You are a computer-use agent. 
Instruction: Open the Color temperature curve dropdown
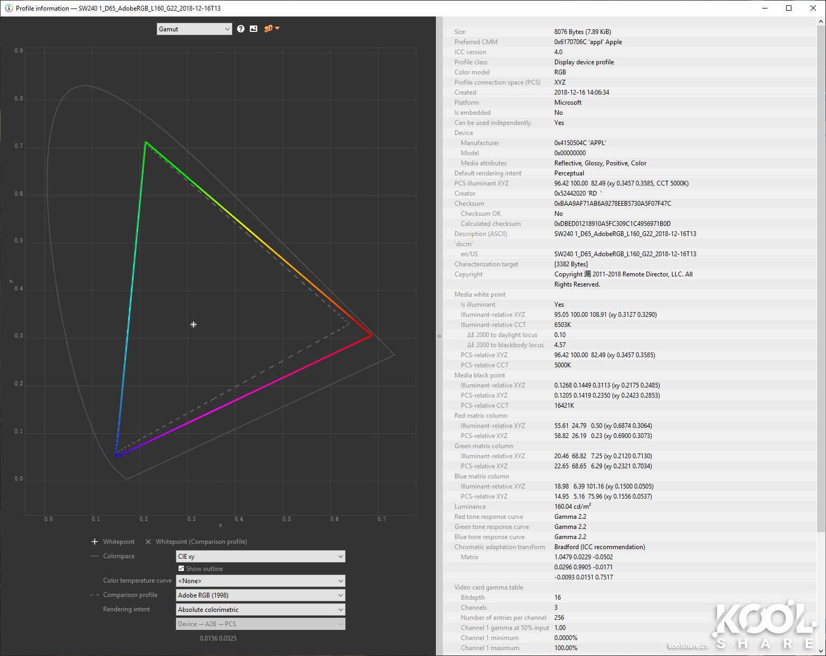pyautogui.click(x=260, y=581)
